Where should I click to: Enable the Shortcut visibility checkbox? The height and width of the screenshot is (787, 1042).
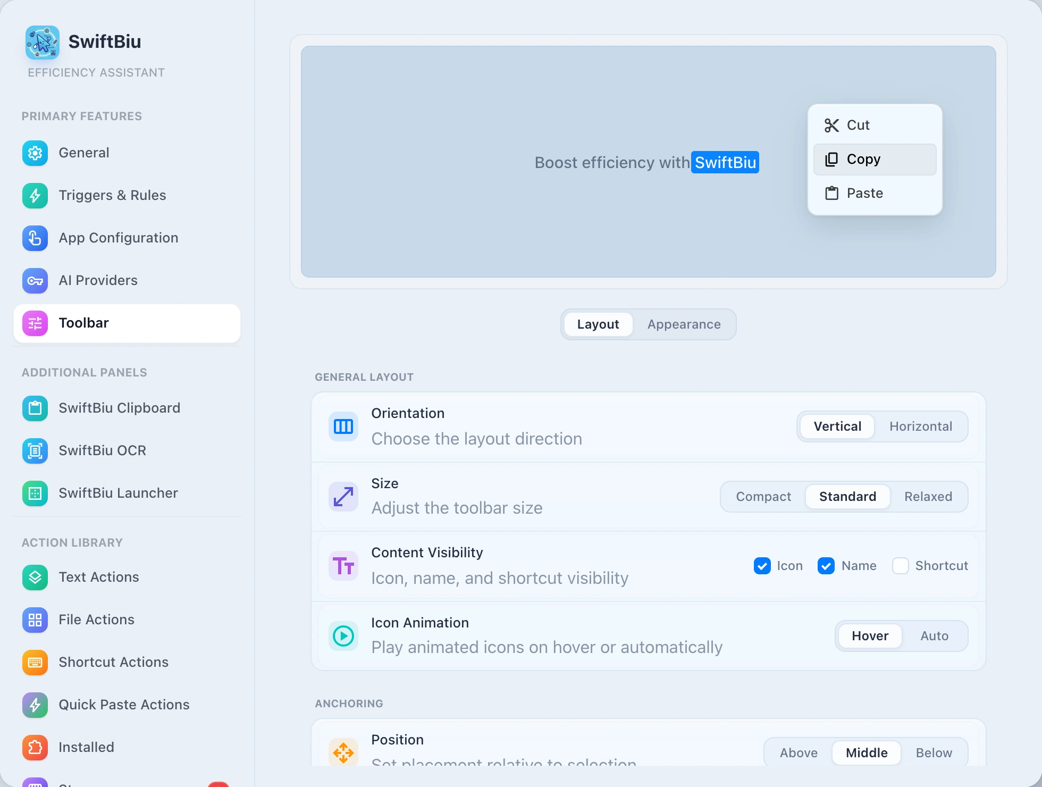(901, 566)
